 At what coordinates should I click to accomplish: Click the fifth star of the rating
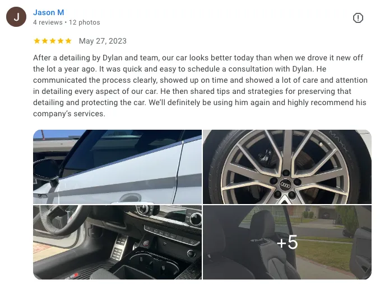click(x=68, y=41)
